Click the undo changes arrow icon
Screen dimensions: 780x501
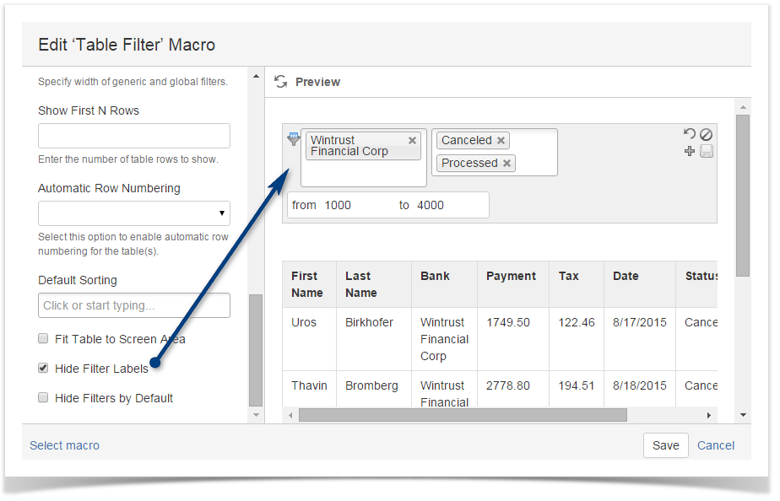pyautogui.click(x=691, y=133)
